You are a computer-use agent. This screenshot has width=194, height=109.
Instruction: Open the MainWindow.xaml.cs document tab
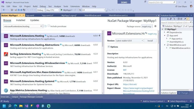[x=118, y=15]
